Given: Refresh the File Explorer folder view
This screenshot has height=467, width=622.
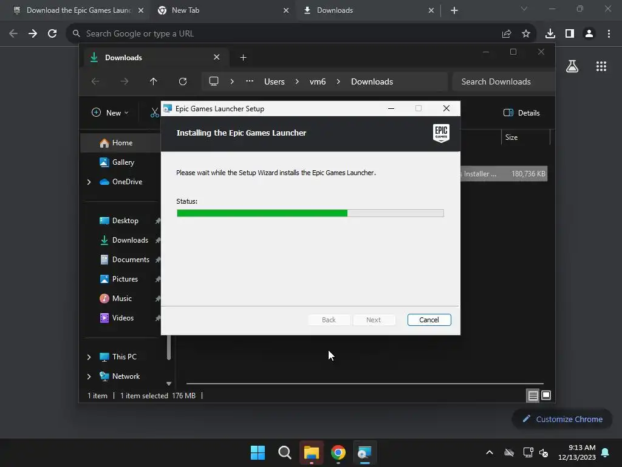Looking at the screenshot, I should [x=182, y=81].
